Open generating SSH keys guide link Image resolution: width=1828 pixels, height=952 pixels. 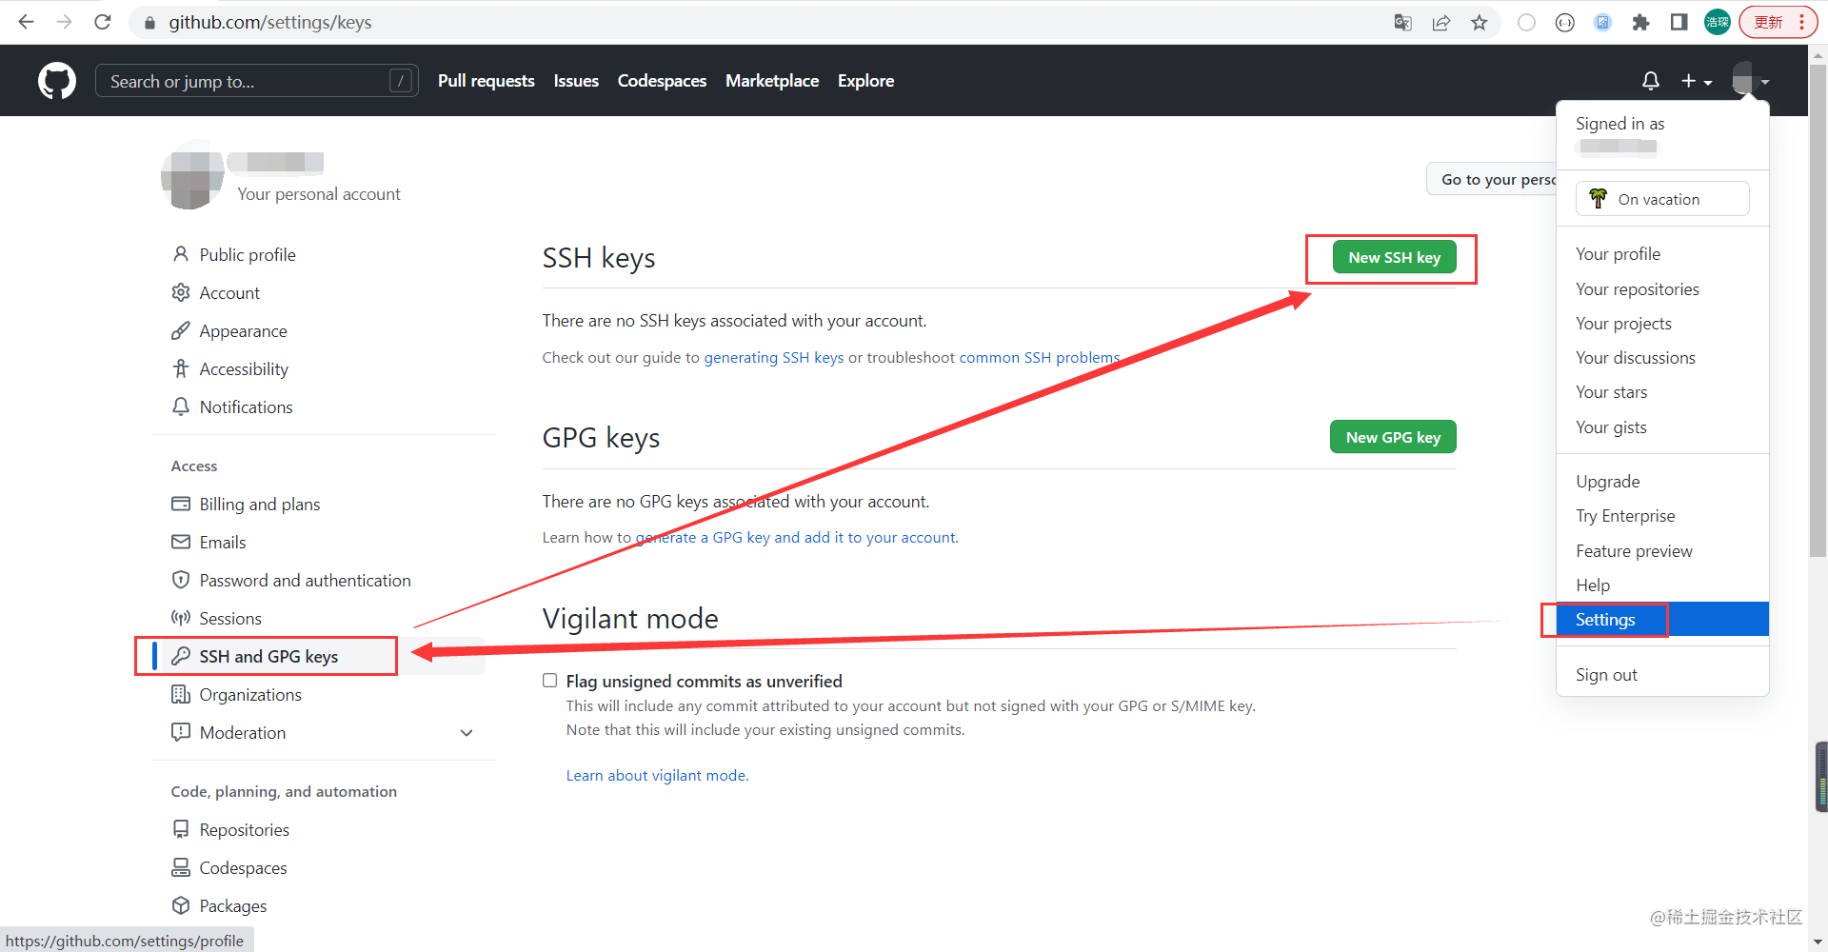773,358
